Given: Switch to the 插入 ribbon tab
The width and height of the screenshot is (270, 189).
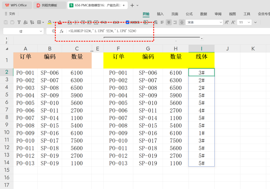Looking at the screenshot, I should coord(160,14).
